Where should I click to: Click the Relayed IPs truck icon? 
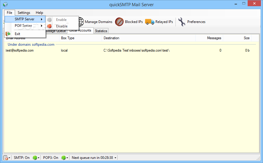pyautogui.click(x=150, y=22)
